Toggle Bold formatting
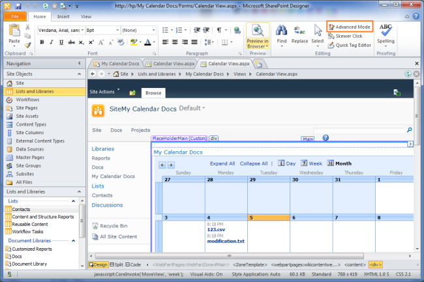This screenshot has width=424, height=282. click(42, 42)
